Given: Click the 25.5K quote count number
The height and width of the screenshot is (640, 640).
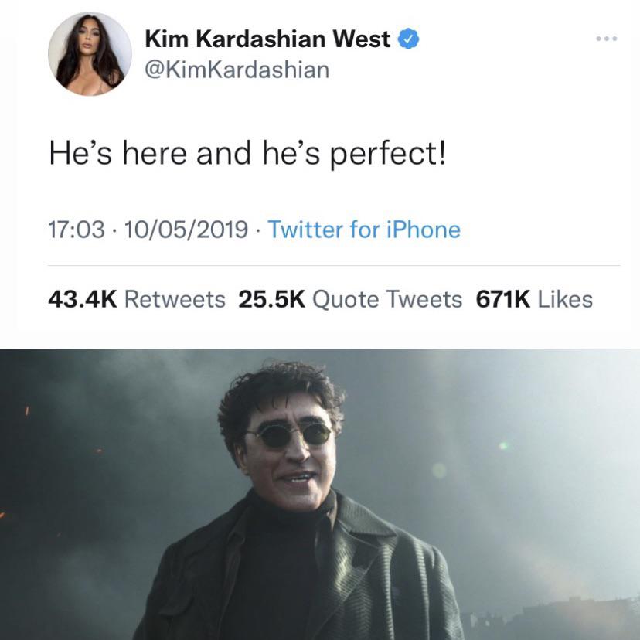Looking at the screenshot, I should [x=272, y=299].
